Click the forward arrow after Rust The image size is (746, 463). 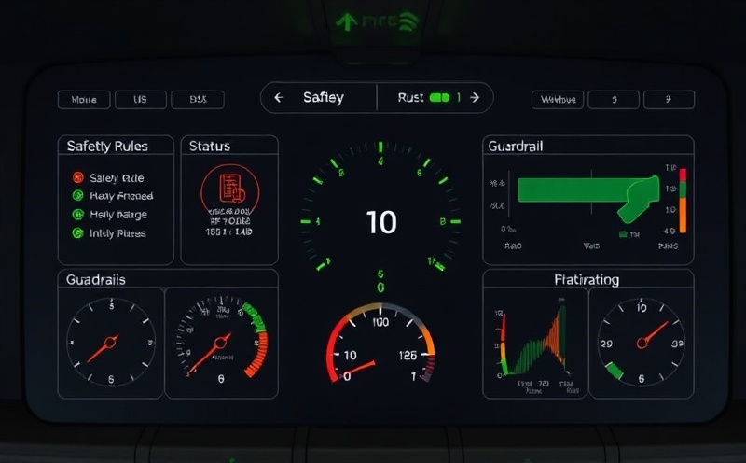pos(475,98)
